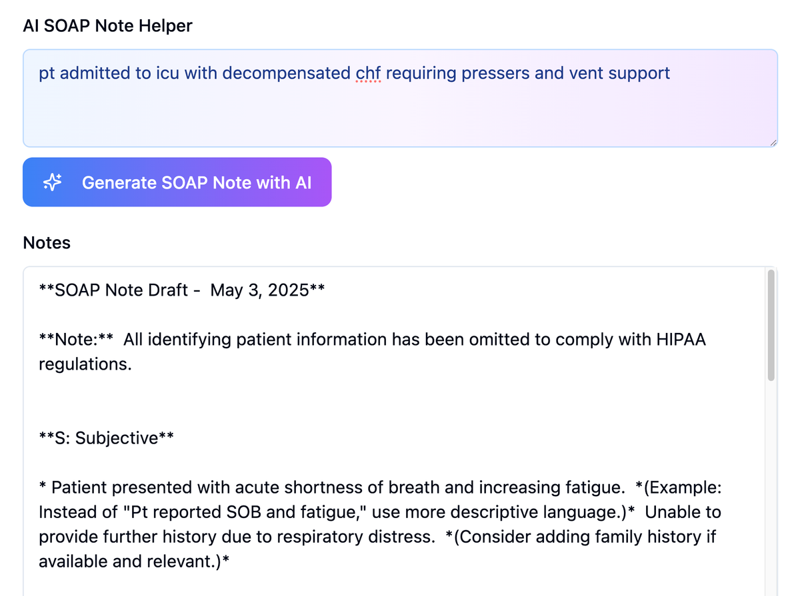The height and width of the screenshot is (596, 800).
Task: Click the sparkle icon on Generate button
Action: 52,182
